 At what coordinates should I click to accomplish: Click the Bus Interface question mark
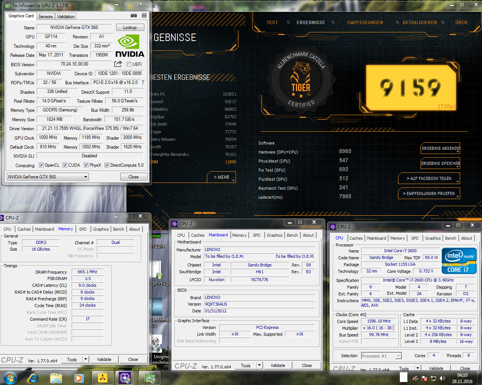(x=143, y=82)
